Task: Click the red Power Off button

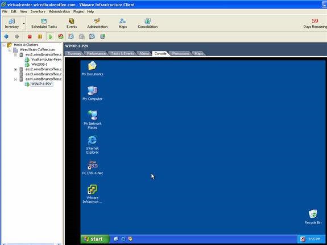Action: (30, 37)
